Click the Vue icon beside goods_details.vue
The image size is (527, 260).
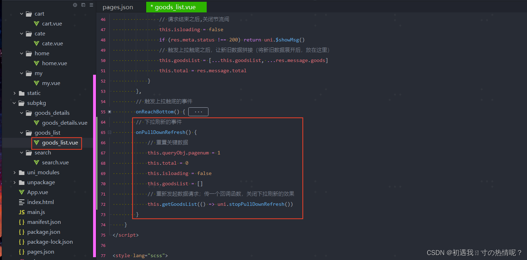36,123
